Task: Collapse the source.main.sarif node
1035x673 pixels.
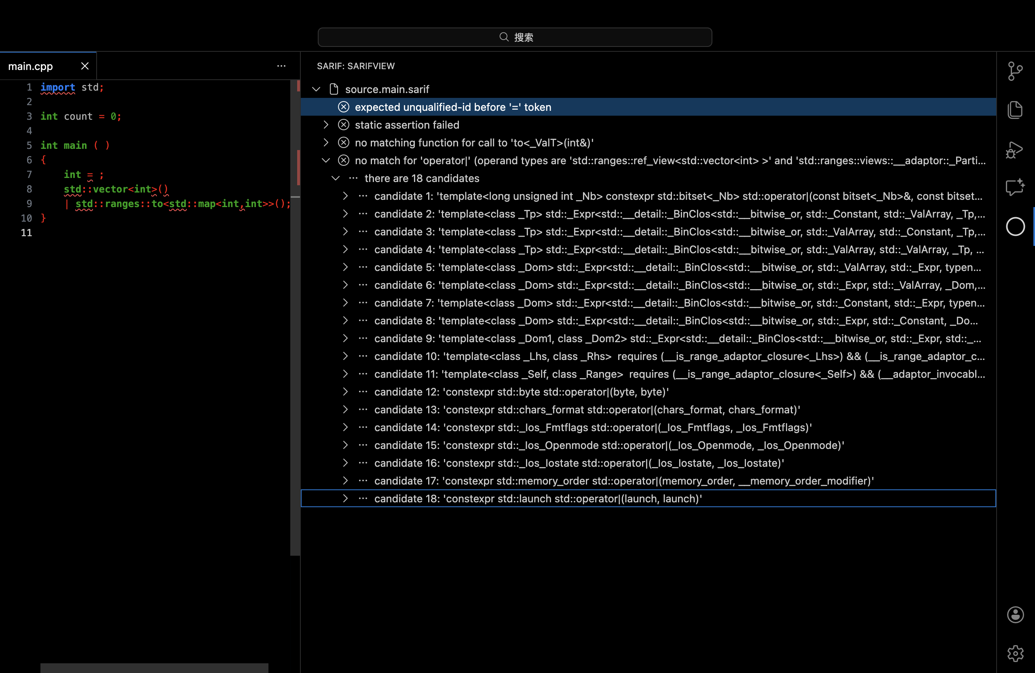Action: click(x=316, y=89)
